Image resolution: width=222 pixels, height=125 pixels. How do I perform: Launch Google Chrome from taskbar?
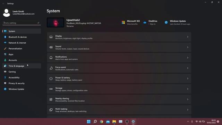tap(102, 122)
